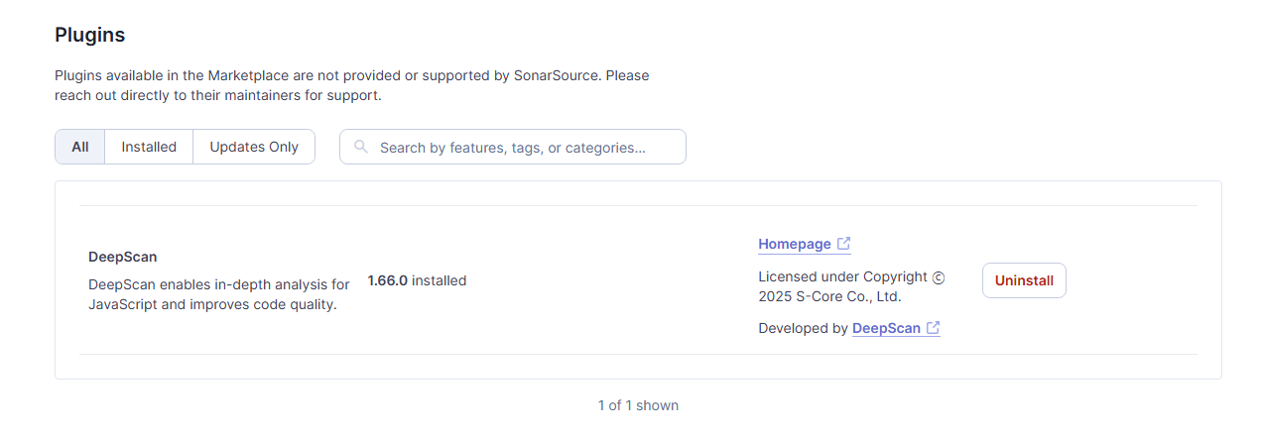Click the '1 of 1 shown' count
Screen dimensions: 1263x436
[x=638, y=405]
